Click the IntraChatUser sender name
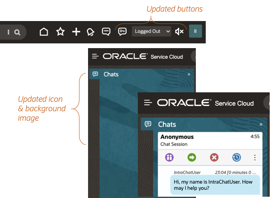The height and width of the screenshot is (198, 271). click(x=187, y=172)
